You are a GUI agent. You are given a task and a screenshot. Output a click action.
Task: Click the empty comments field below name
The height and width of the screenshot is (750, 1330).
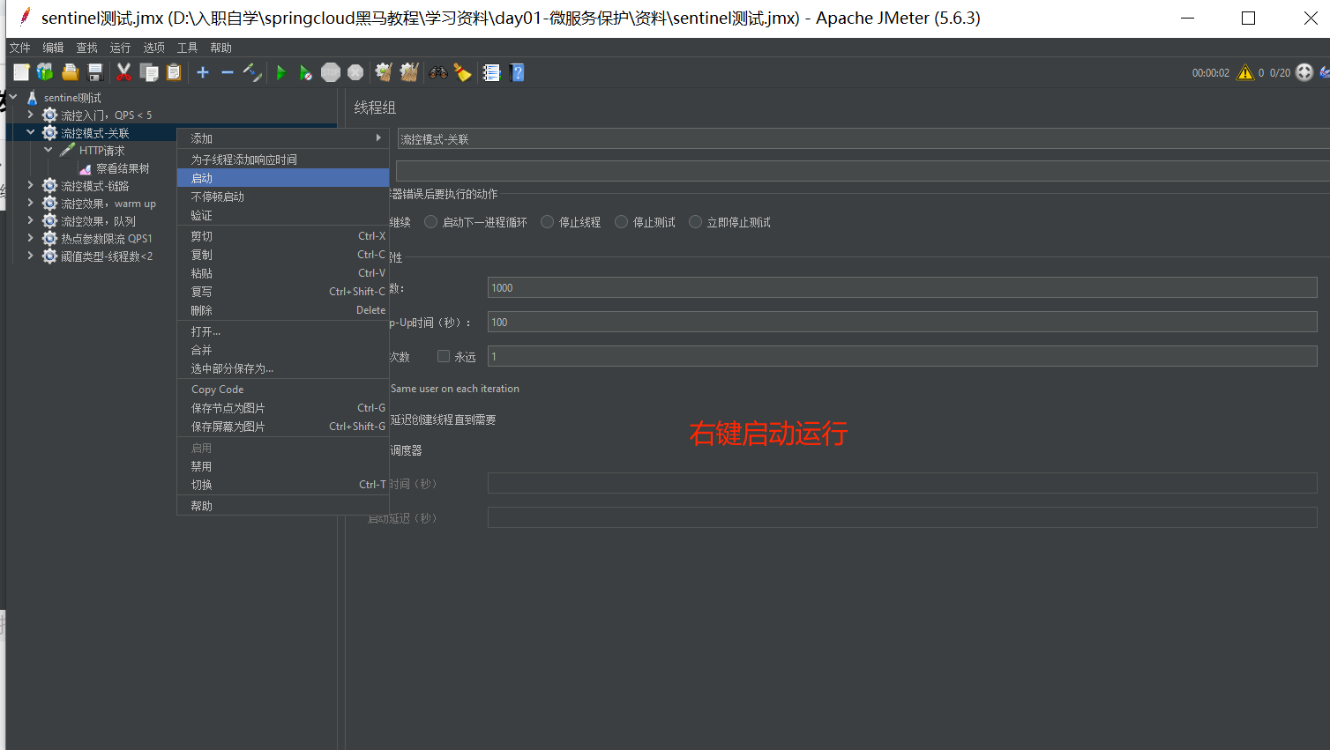point(863,171)
